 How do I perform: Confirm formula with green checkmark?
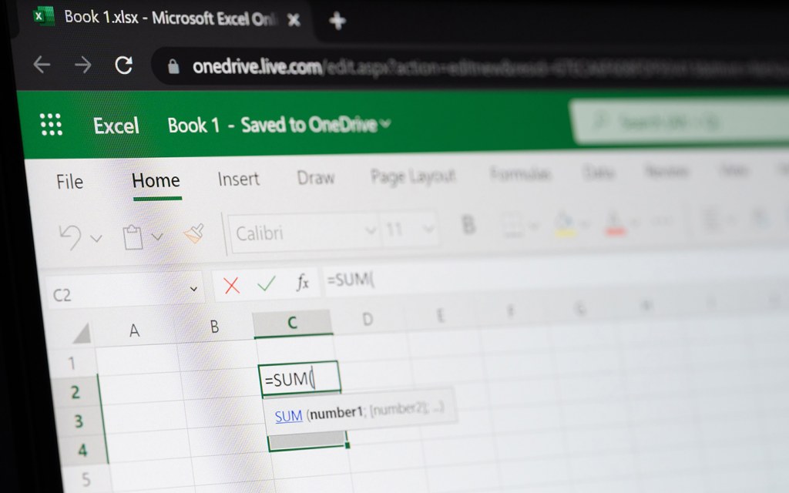(x=266, y=283)
